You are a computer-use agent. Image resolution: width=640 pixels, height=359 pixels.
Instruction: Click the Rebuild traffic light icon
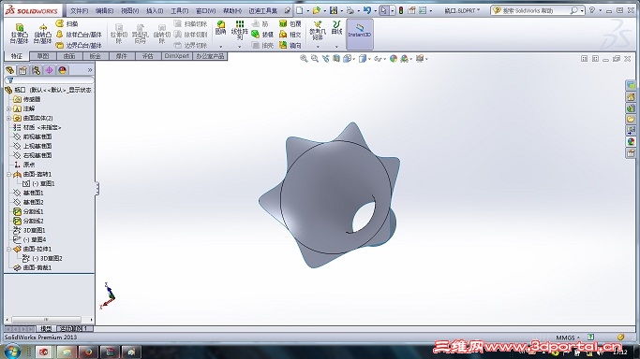401,10
